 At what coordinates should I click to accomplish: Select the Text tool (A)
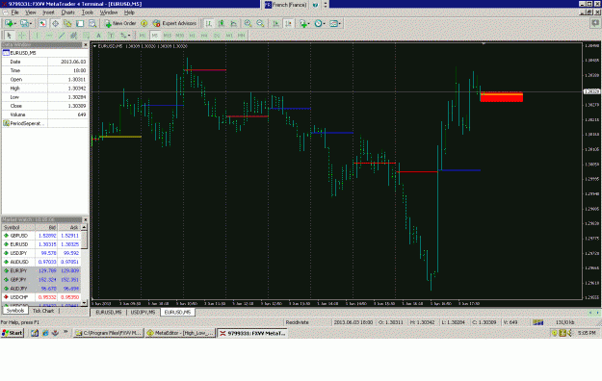coord(98,36)
